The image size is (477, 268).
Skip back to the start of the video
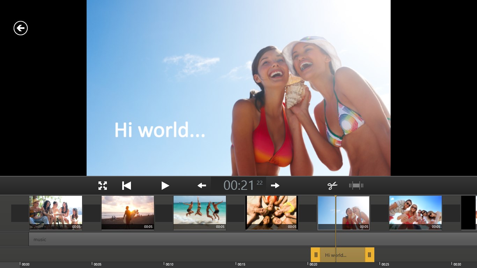click(127, 186)
